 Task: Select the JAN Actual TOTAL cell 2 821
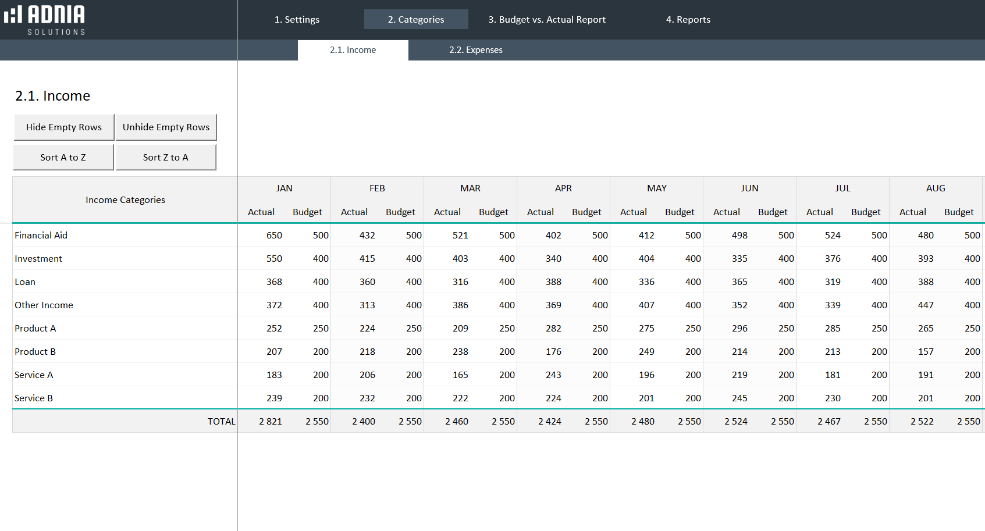tap(271, 421)
